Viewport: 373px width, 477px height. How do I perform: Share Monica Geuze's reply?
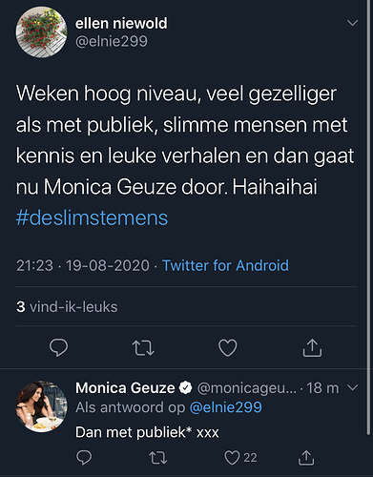click(x=306, y=458)
